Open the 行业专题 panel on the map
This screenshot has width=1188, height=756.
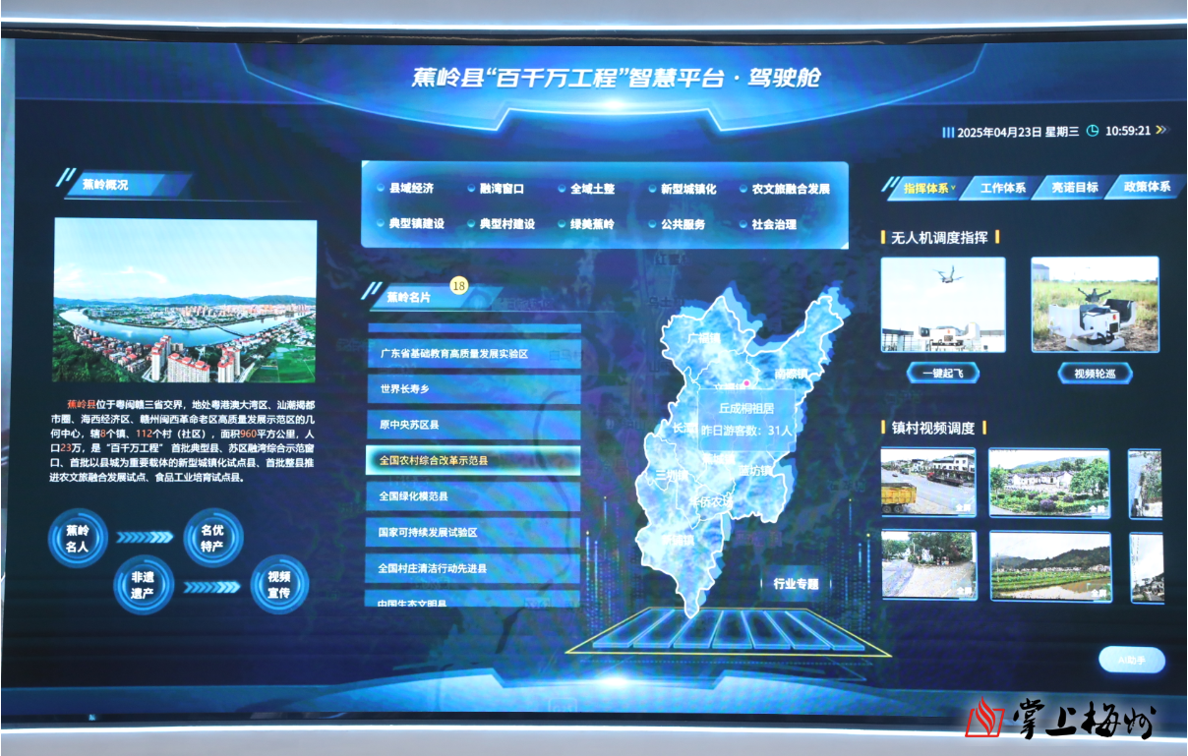(796, 583)
